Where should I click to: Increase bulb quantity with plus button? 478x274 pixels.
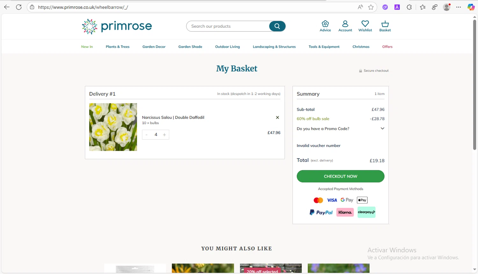click(x=164, y=135)
